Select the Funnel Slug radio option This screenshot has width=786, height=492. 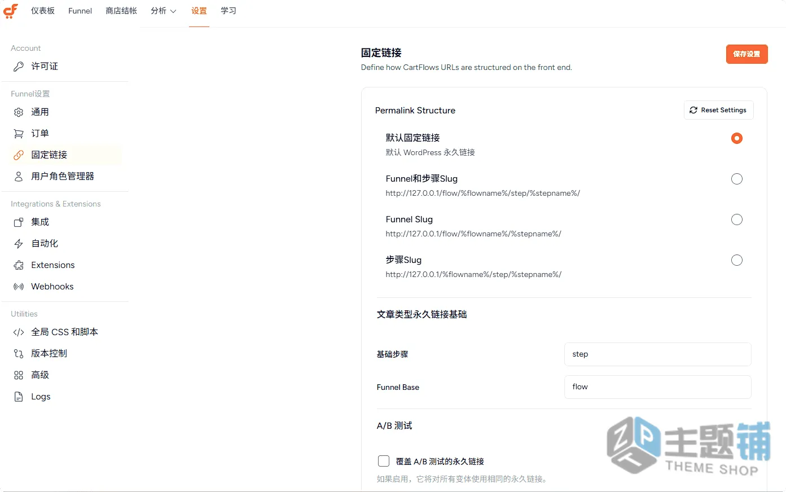click(x=737, y=219)
